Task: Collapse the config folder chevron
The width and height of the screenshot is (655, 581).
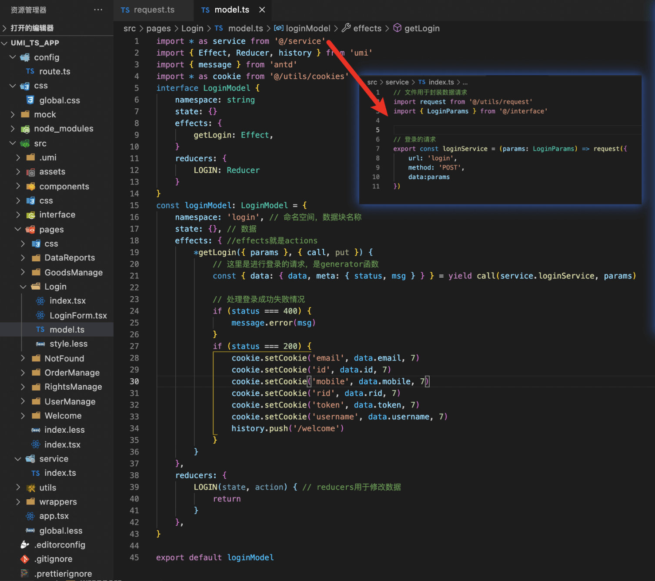Action: pos(13,57)
